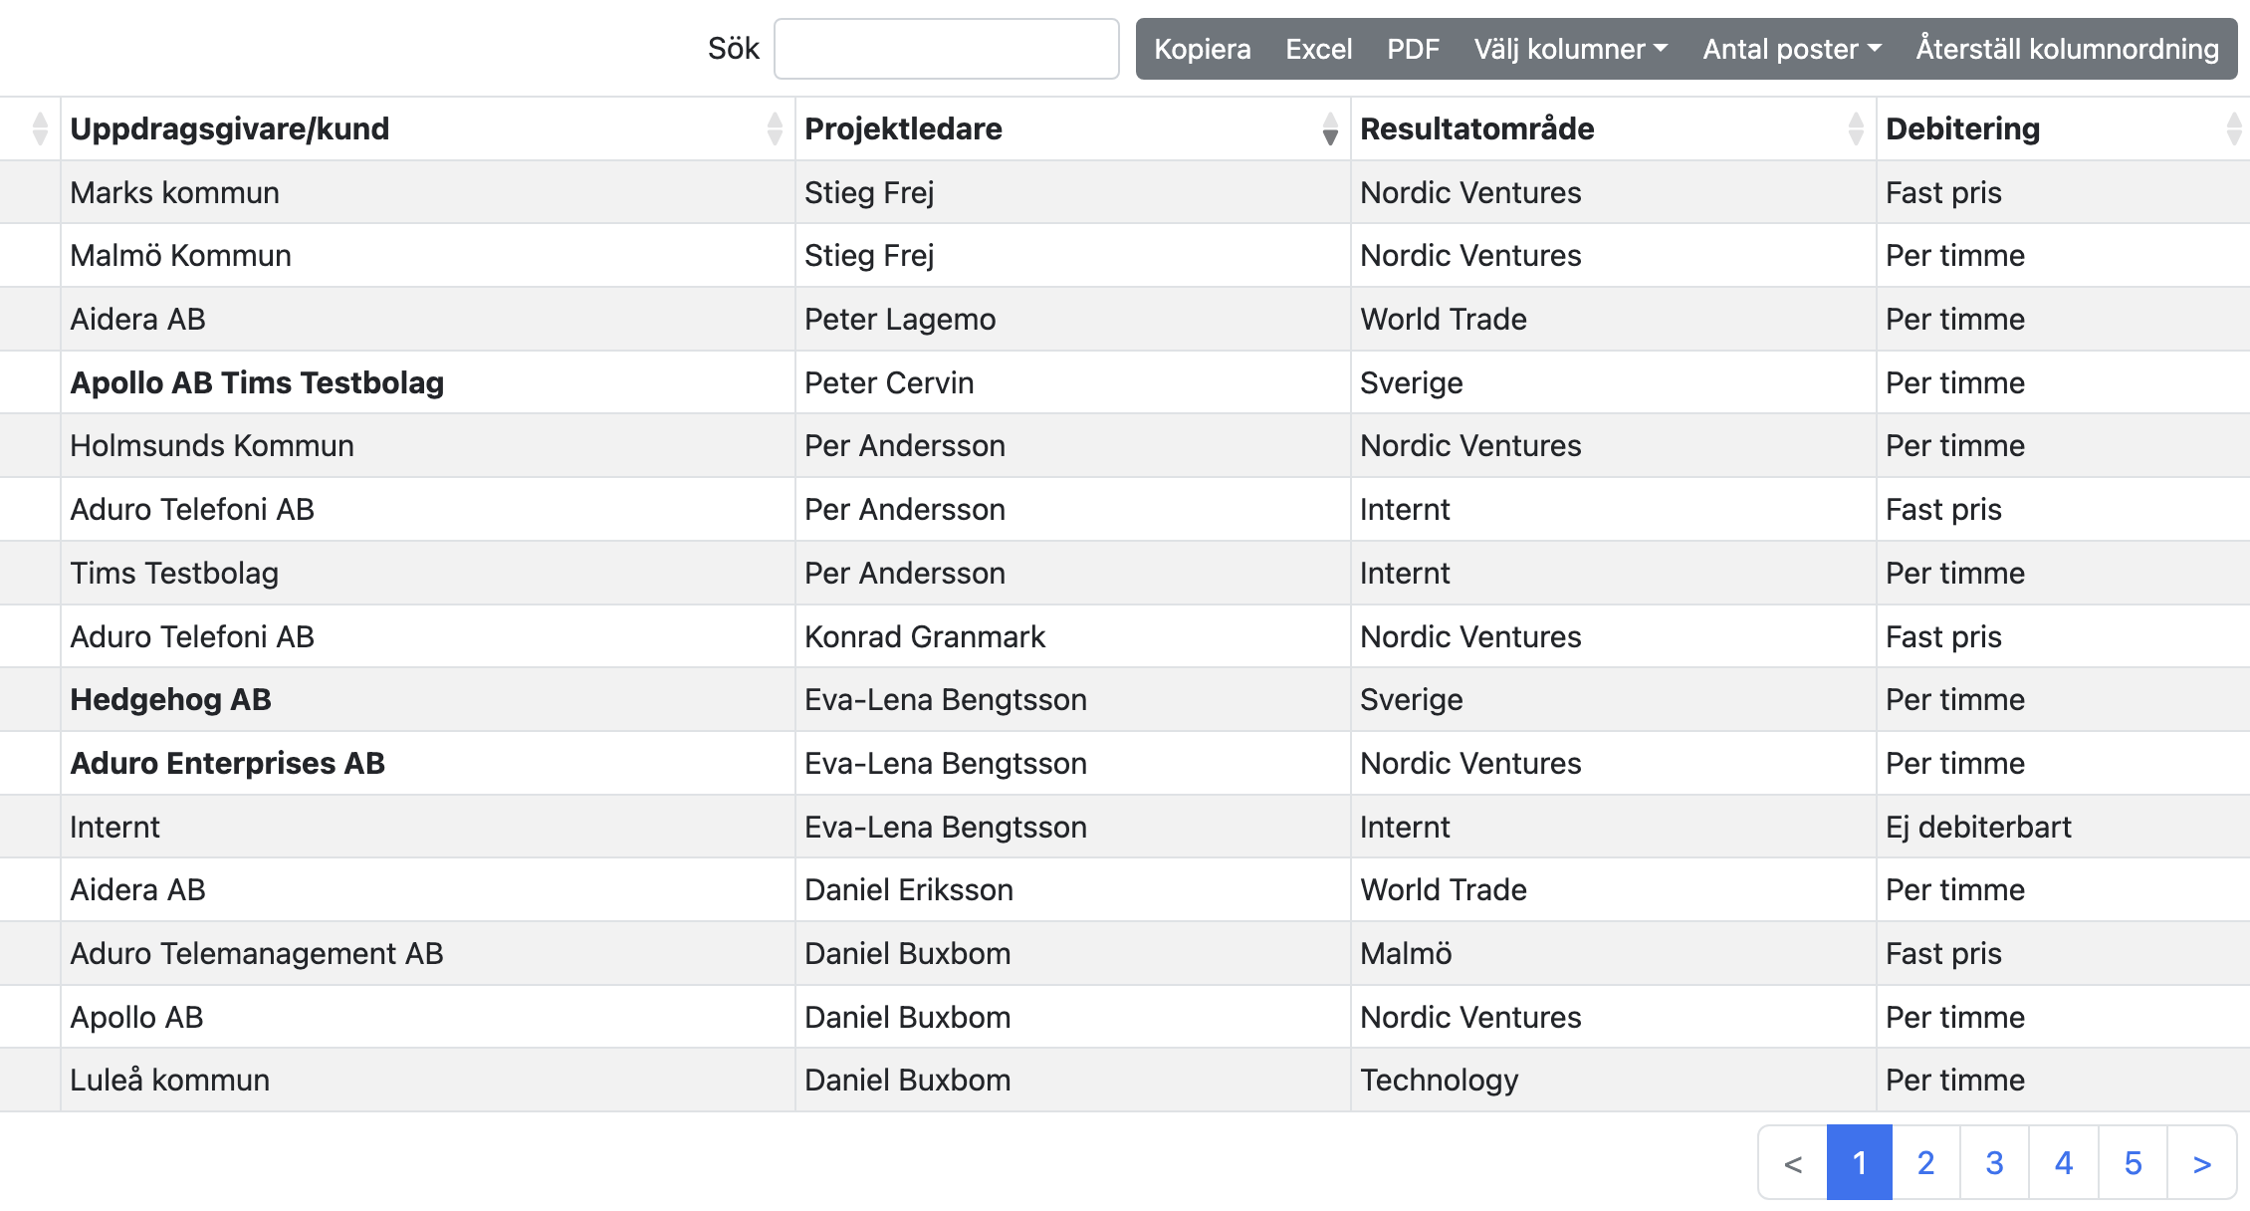The height and width of the screenshot is (1211, 2250).
Task: Click the Kopiera button
Action: [x=1202, y=49]
